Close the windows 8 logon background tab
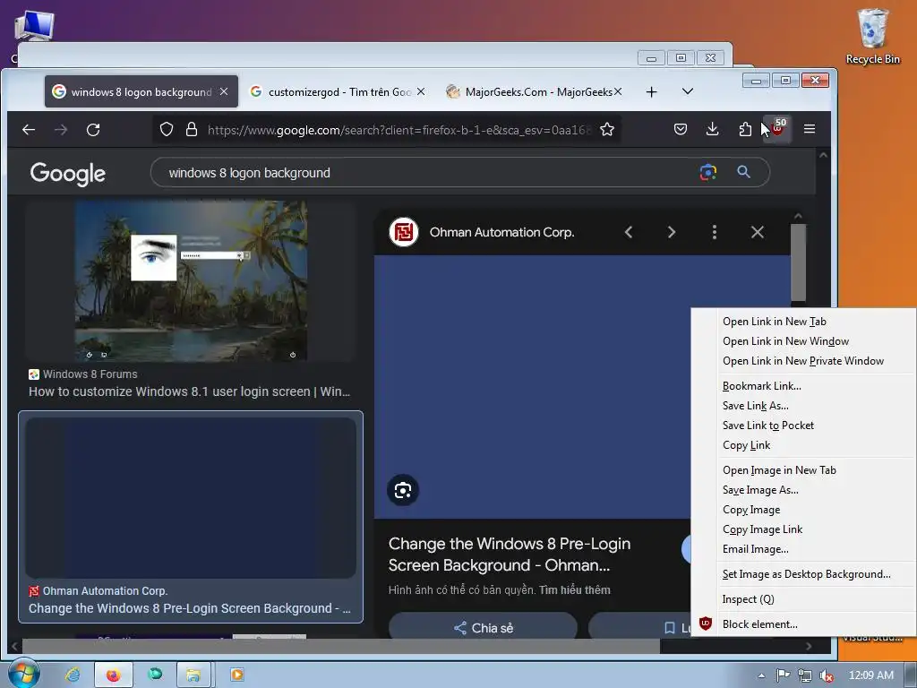Image resolution: width=917 pixels, height=688 pixels. pos(224,92)
